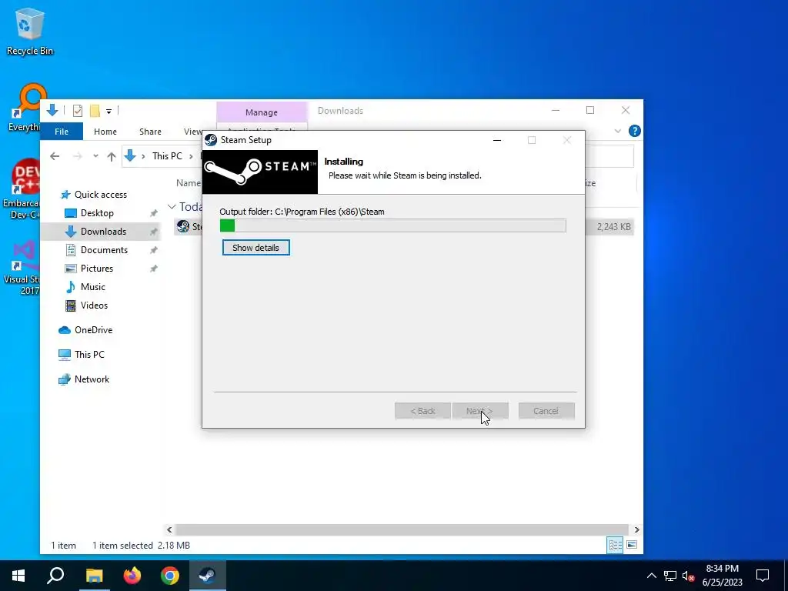This screenshot has height=591, width=788.
Task: Open the Windows Start menu
Action: tap(18, 576)
